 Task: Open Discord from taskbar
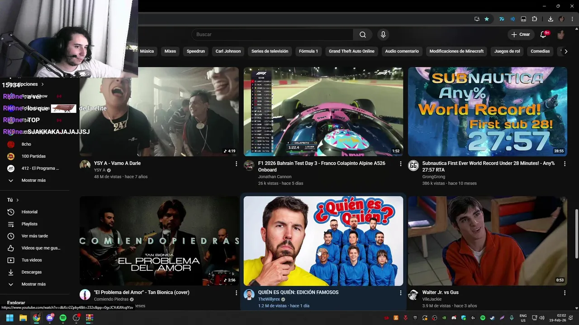point(50,318)
